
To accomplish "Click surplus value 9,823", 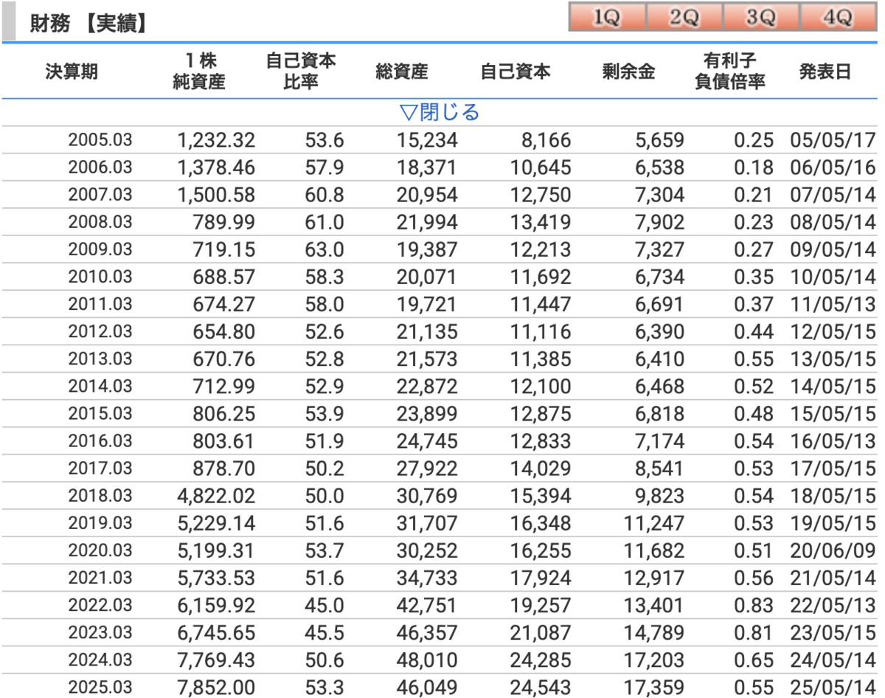I will click(660, 495).
